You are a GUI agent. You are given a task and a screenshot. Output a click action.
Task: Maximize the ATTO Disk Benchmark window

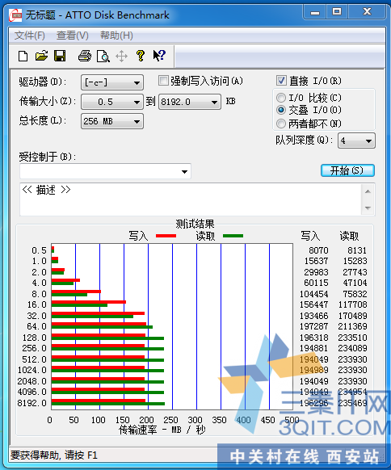pyautogui.click(x=337, y=12)
